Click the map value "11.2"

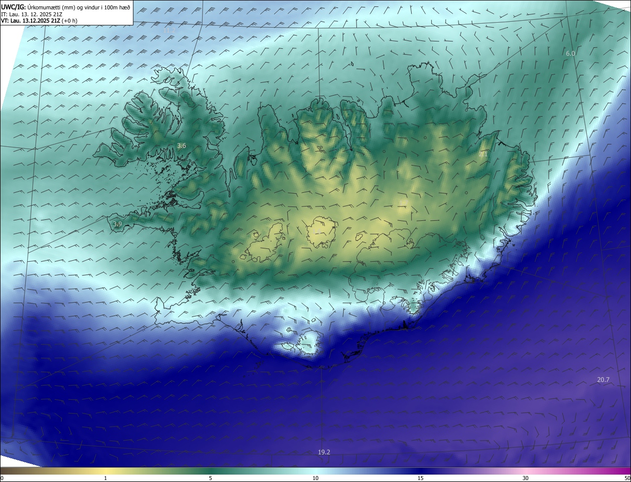tap(169, 31)
